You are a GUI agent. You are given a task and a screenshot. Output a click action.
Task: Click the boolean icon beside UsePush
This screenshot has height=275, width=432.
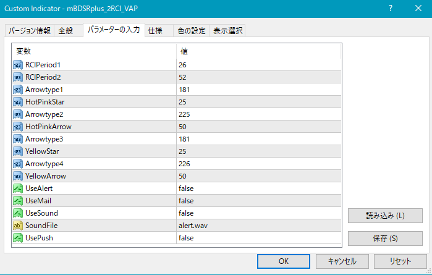17,238
